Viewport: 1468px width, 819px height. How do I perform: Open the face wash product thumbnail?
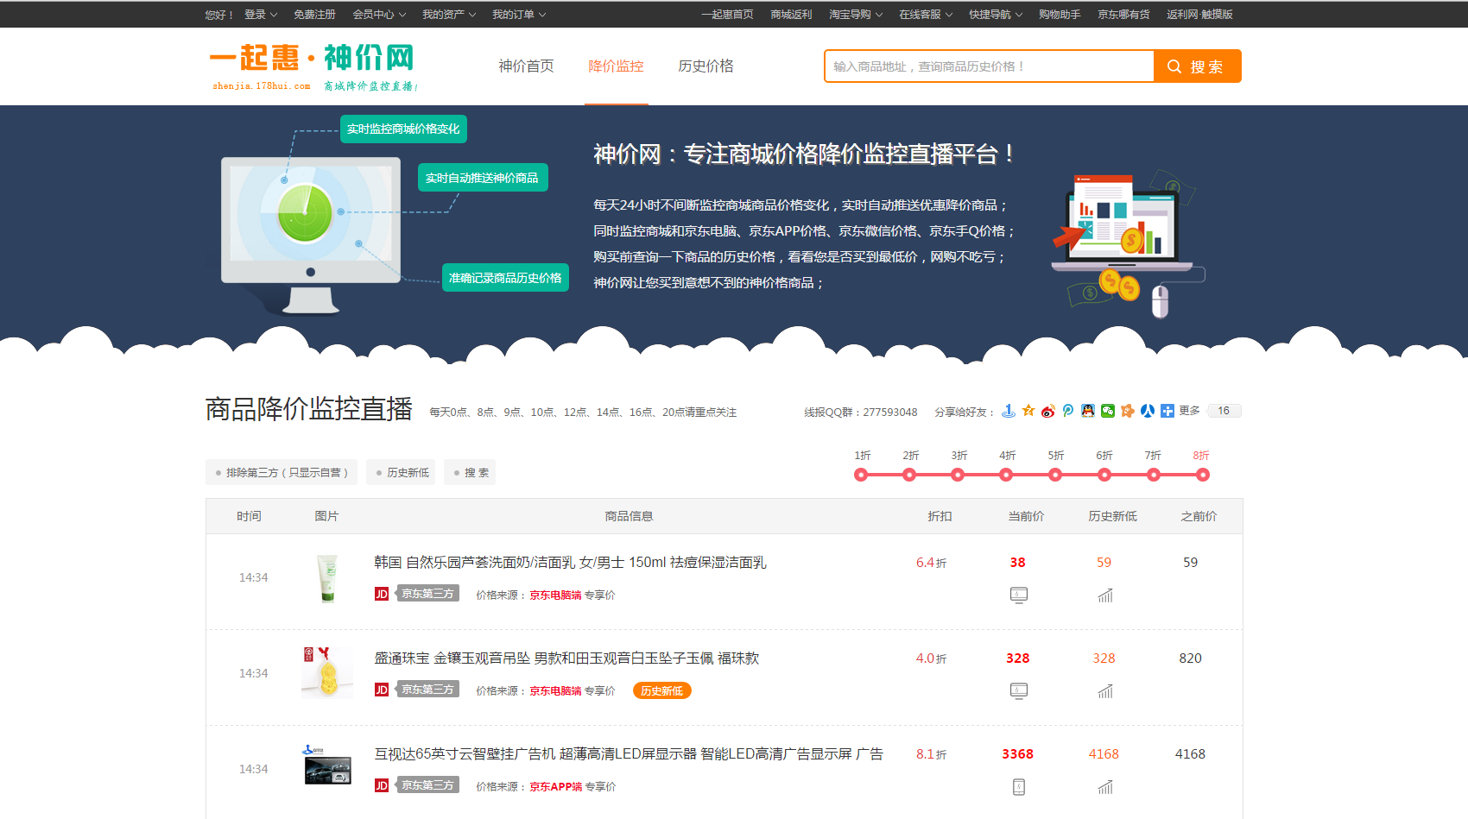[x=327, y=578]
